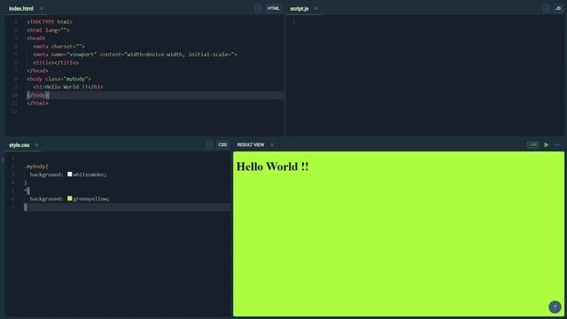Run the code with the play button

(547, 144)
